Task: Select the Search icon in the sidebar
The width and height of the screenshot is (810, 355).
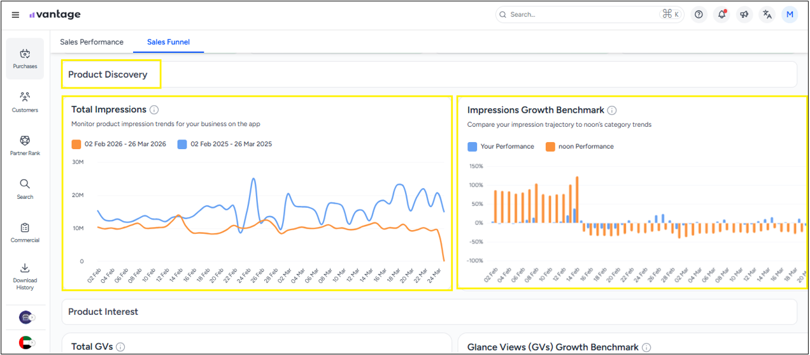Action: coord(25,189)
